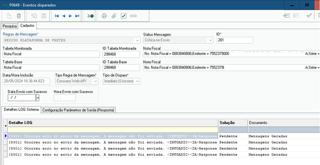320x165 pixels.
Task: Toggle the checkbox icon in toolbar
Action: [123, 16]
